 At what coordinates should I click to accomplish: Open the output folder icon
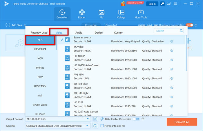point(95,126)
